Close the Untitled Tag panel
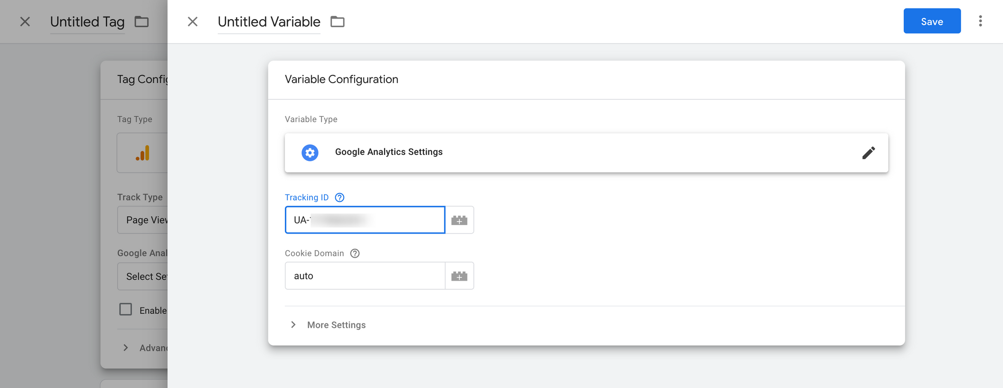The image size is (1003, 388). click(25, 22)
